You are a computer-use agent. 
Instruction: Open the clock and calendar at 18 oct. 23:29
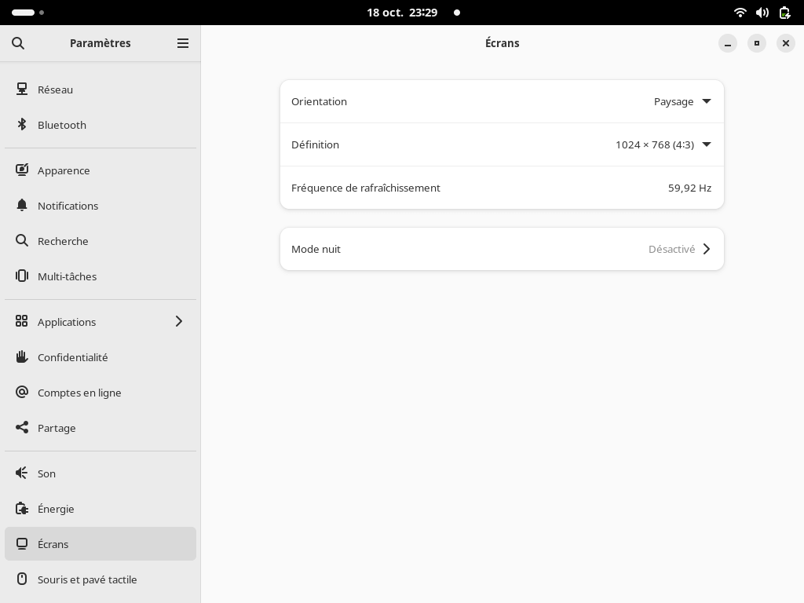pyautogui.click(x=403, y=13)
